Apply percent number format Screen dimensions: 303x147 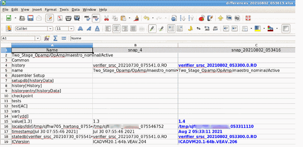(x=198, y=29)
